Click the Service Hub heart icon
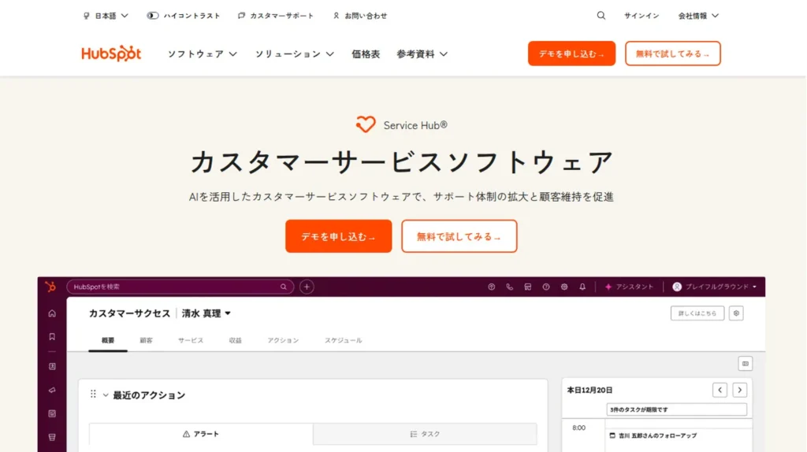The height and width of the screenshot is (452, 807). (366, 124)
